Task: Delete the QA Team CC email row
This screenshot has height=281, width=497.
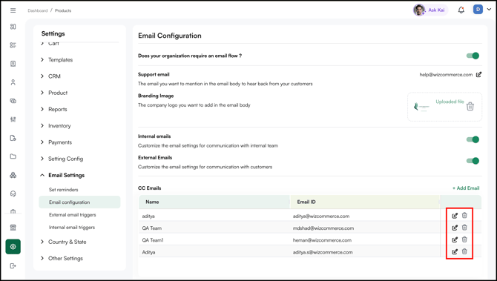Action: point(464,228)
